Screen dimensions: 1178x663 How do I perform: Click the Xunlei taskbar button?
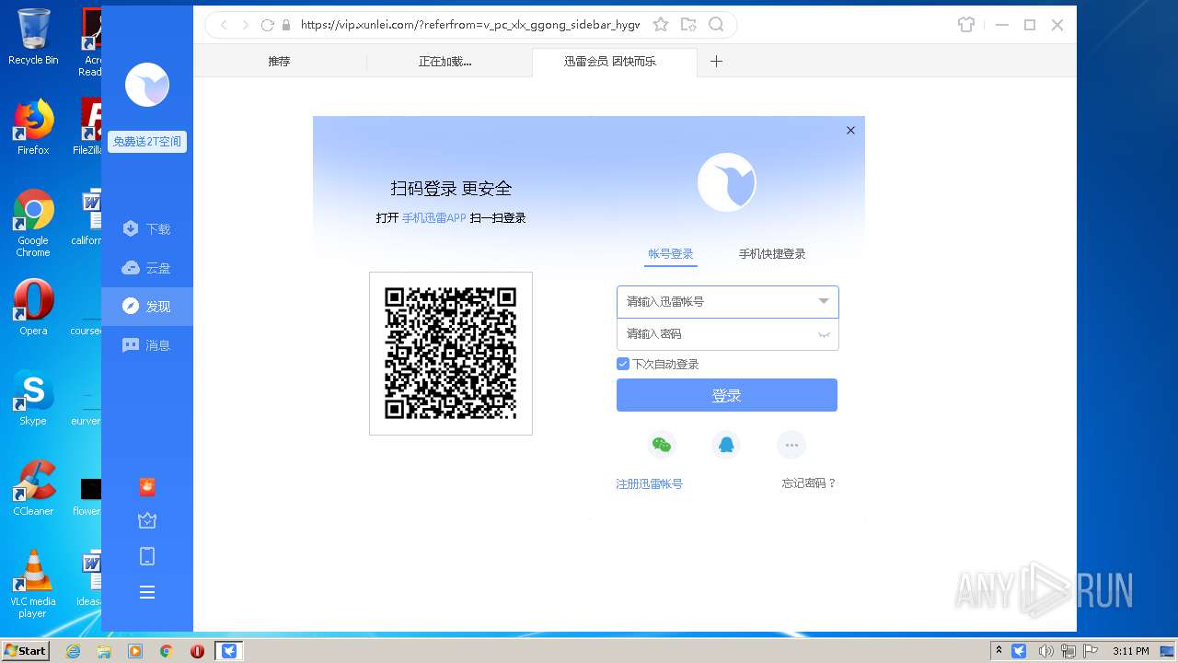tap(229, 651)
